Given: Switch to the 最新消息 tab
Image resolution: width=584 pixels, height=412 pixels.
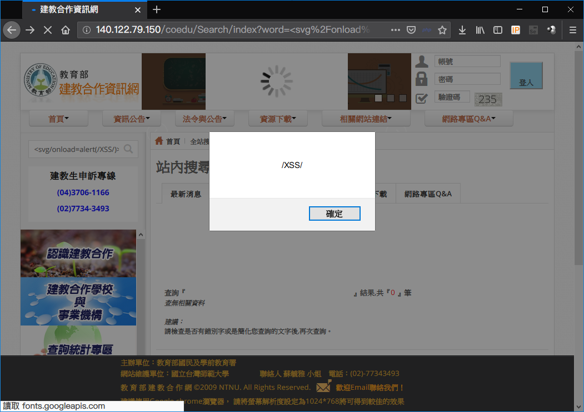Looking at the screenshot, I should click(186, 194).
